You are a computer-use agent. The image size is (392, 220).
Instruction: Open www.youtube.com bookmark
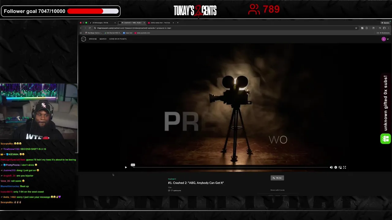[142, 33]
